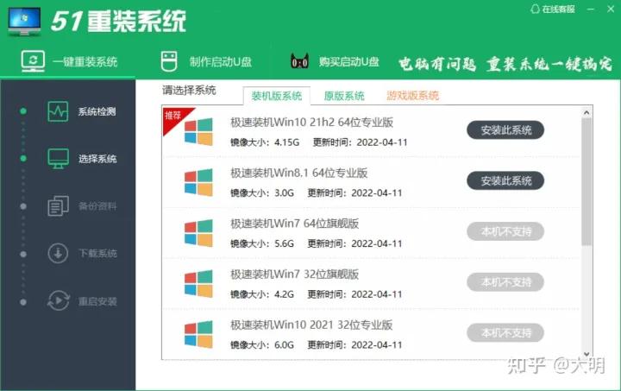Click the black cat icon for 购买启动U盘
This screenshot has width=621, height=391.
(300, 61)
